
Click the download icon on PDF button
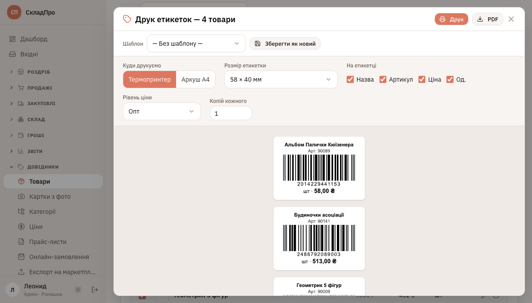(480, 19)
